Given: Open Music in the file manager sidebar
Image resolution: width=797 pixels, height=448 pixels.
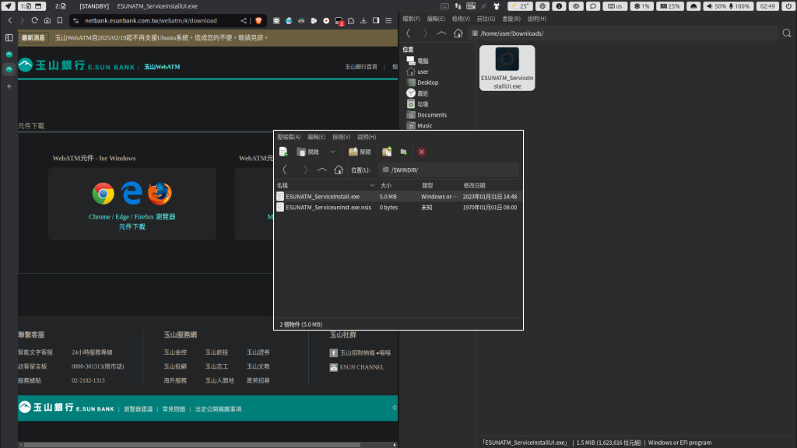Looking at the screenshot, I should coord(420,125).
